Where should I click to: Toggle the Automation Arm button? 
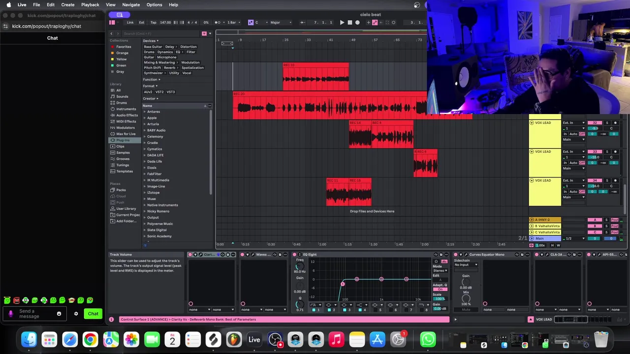pyautogui.click(x=375, y=22)
